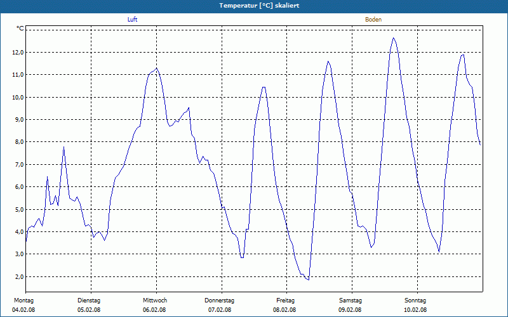508x317 pixels.
Task: Select the Samstag 09.02.08 axis label
Action: tap(351, 305)
